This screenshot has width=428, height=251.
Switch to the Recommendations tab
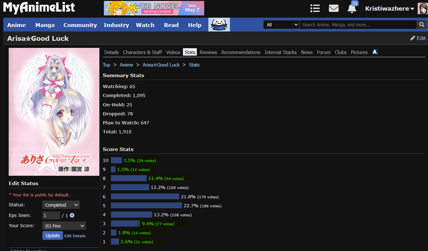tap(241, 52)
